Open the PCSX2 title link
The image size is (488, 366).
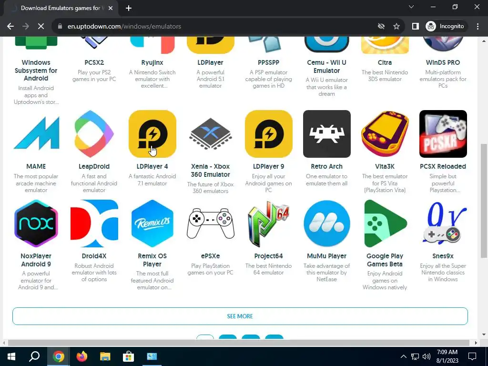pyautogui.click(x=94, y=62)
